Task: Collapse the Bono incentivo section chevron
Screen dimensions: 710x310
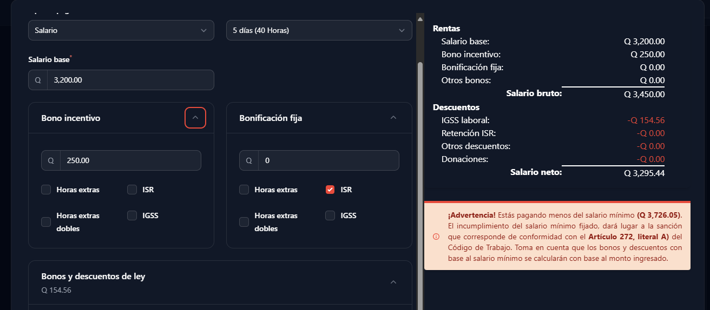Action: [x=195, y=118]
